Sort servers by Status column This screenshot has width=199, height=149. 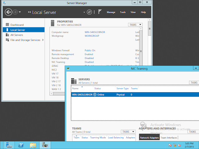coord(97,88)
